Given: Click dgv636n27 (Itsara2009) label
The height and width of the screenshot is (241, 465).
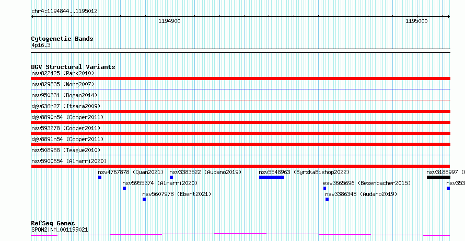Looking at the screenshot, I should (x=66, y=106).
